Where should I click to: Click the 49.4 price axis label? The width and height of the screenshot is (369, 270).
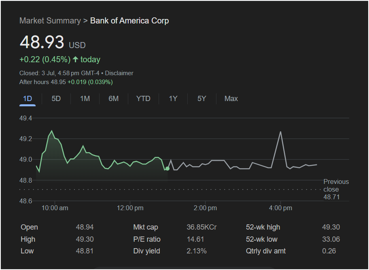(x=25, y=118)
